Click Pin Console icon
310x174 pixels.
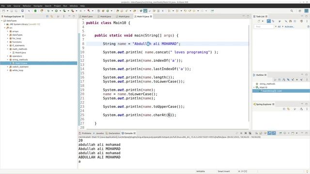(280, 133)
